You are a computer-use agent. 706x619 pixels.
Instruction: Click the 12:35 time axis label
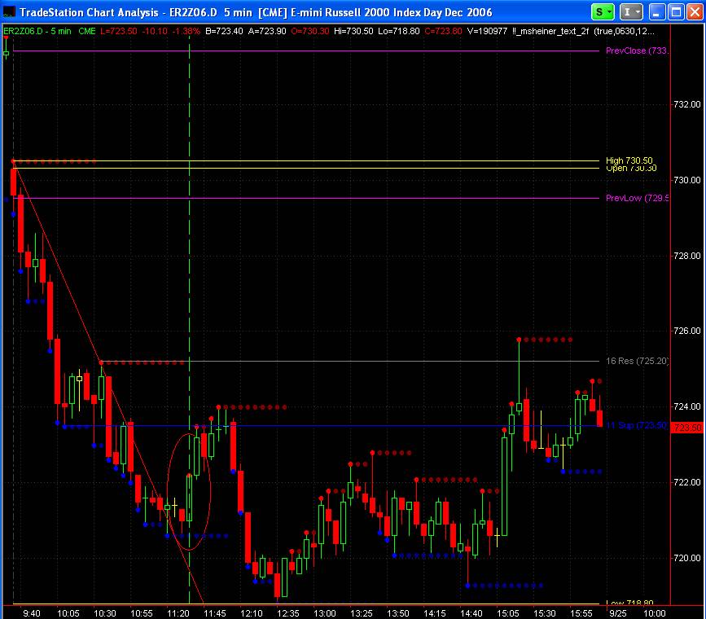click(x=287, y=613)
